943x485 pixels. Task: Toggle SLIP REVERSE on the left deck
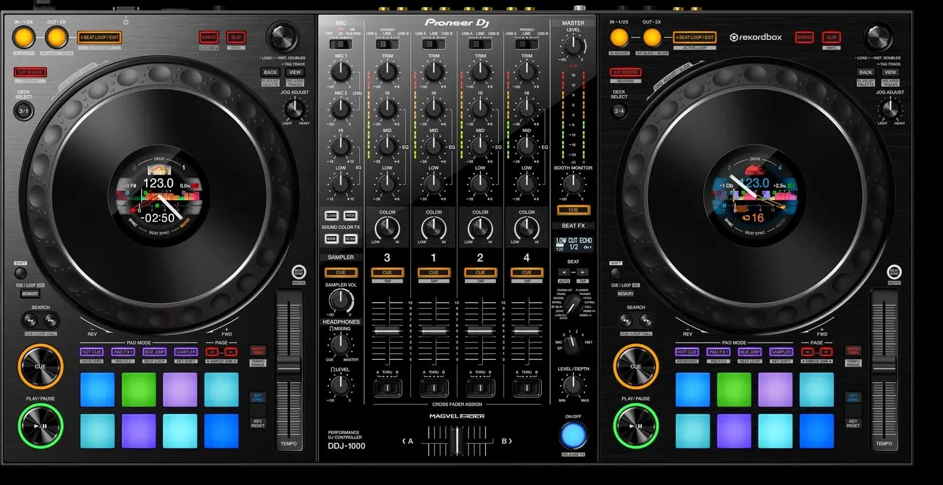pos(30,72)
